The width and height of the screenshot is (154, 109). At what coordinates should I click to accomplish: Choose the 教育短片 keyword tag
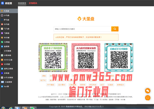121,85
